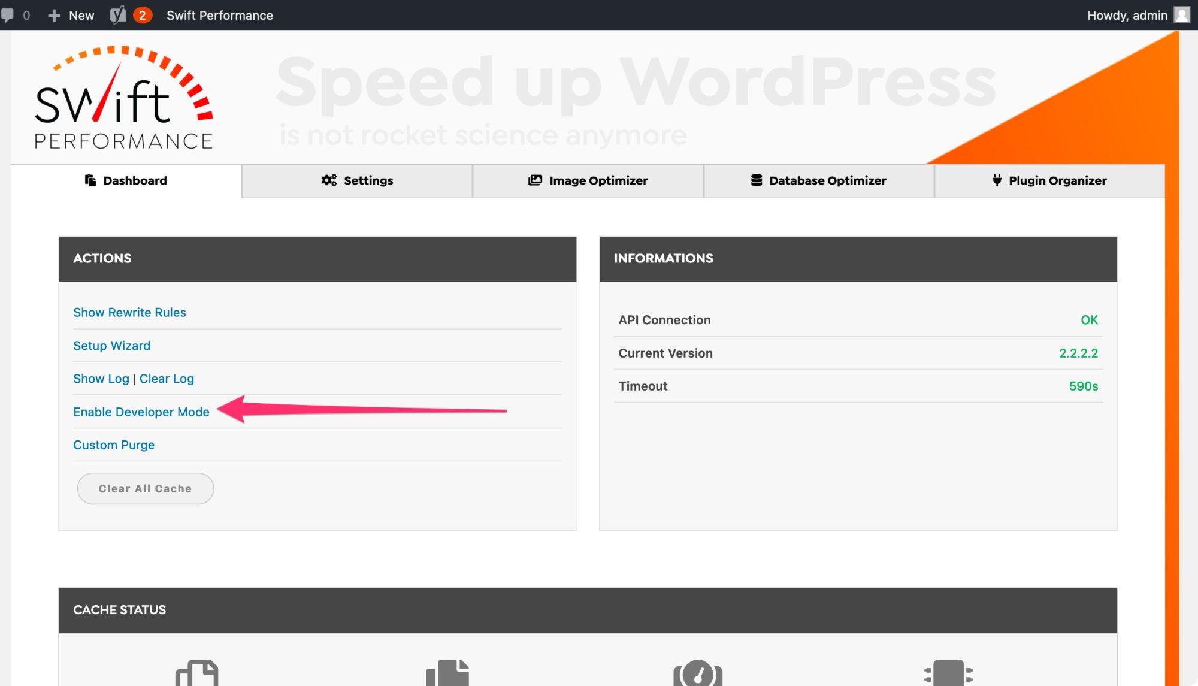1198x686 pixels.
Task: Click the Swift Performance logo
Action: point(123,99)
